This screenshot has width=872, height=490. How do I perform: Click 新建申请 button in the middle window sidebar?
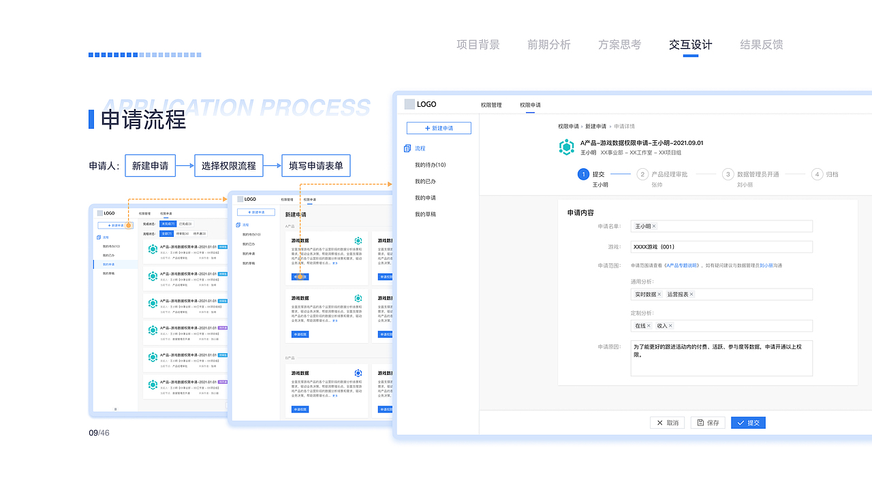[255, 212]
